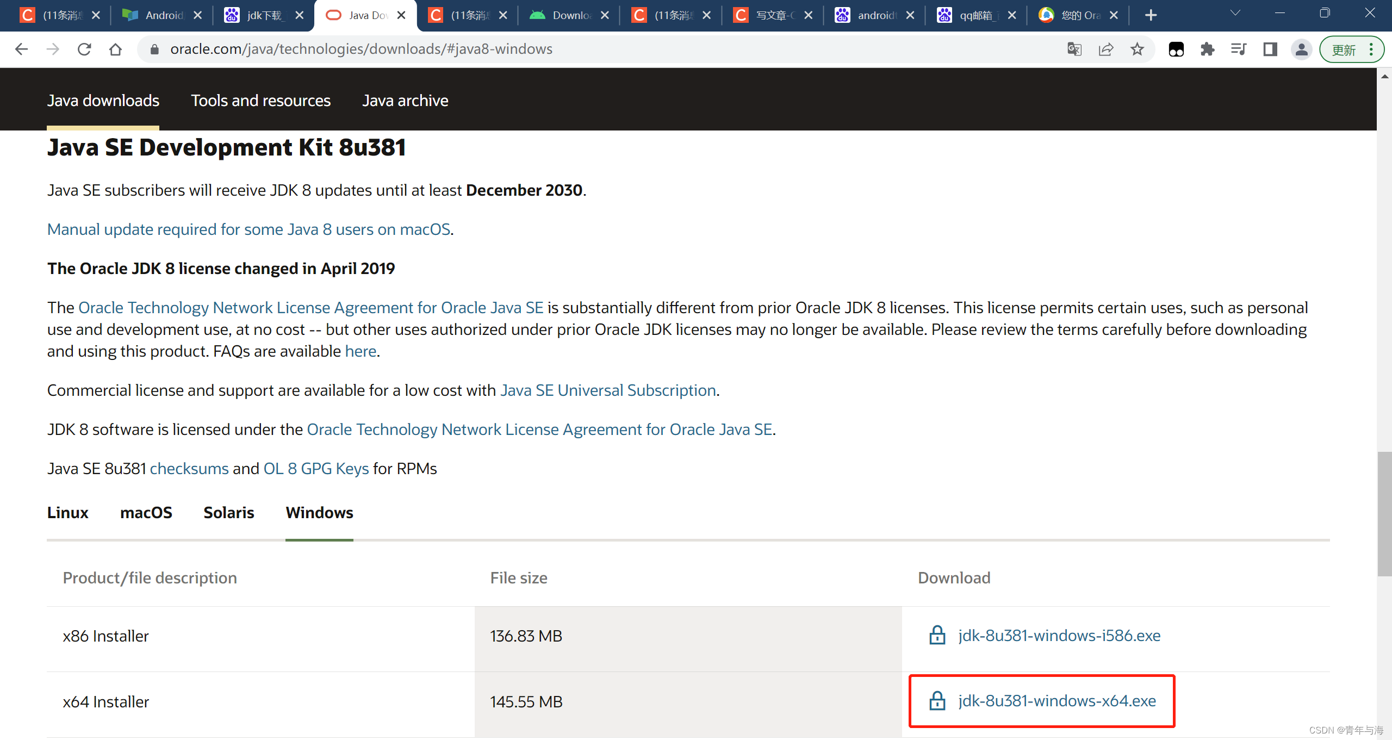Bookmark this page using the star icon

tap(1138, 49)
